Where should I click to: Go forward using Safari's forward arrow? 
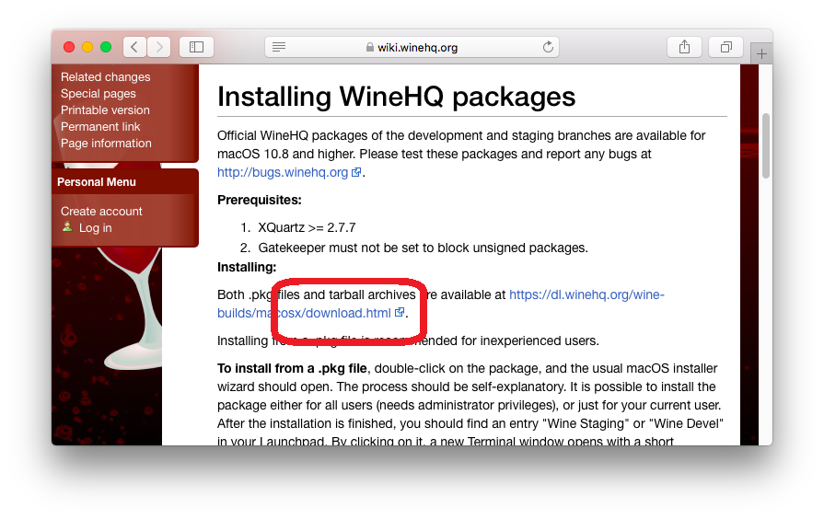158,47
